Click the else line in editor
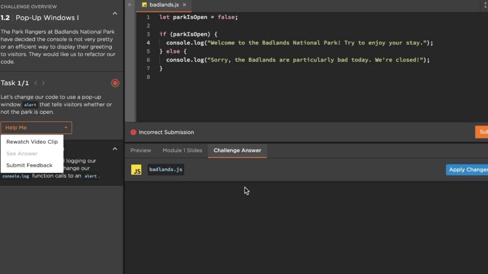Screen dimensions: 488x274 point(173,51)
